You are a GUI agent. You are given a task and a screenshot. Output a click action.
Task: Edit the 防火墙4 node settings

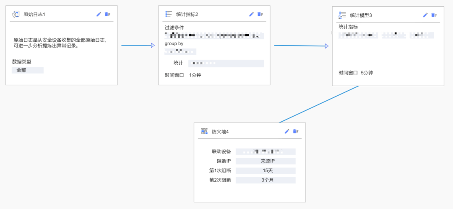click(287, 131)
